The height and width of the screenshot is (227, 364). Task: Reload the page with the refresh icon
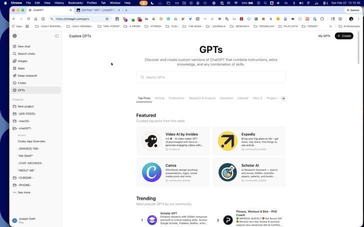tap(28, 19)
